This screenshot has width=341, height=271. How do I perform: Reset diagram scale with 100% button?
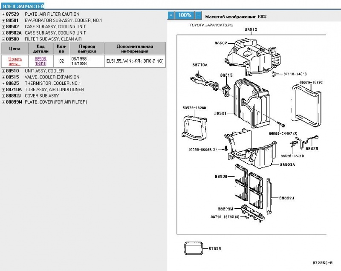(x=184, y=15)
